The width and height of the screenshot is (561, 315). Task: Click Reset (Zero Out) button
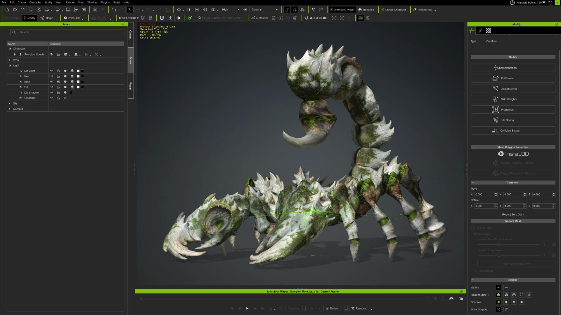coord(513,214)
